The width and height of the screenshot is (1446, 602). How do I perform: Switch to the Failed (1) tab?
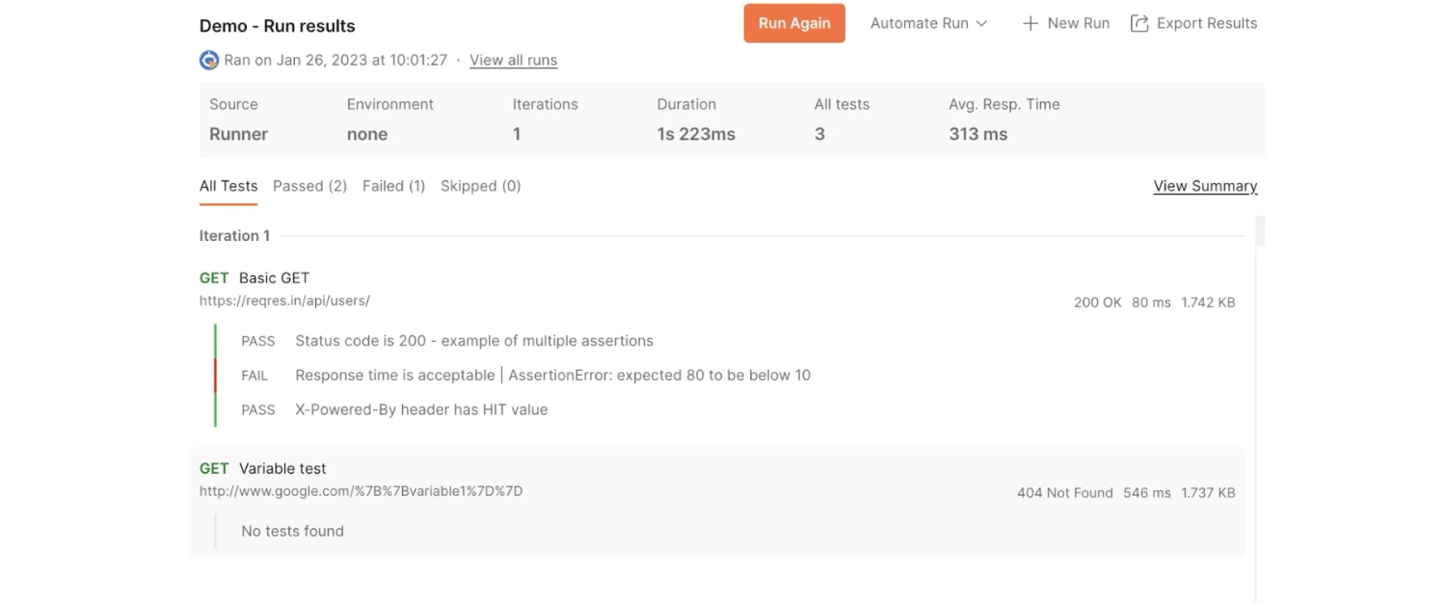(393, 186)
